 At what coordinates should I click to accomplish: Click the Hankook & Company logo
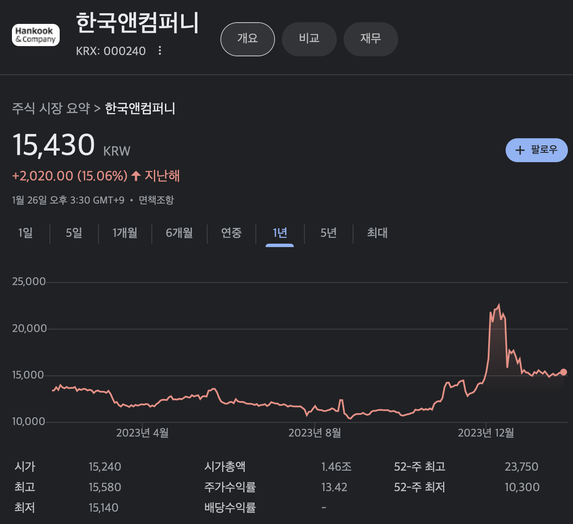[36, 35]
